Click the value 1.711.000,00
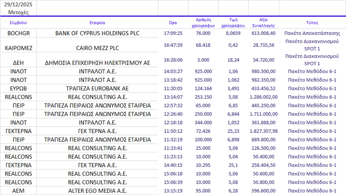 click(x=263, y=114)
